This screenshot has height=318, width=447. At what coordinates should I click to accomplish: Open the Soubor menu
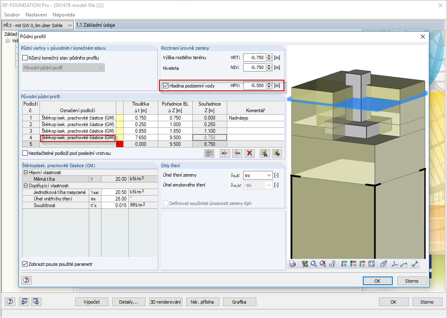(12, 14)
